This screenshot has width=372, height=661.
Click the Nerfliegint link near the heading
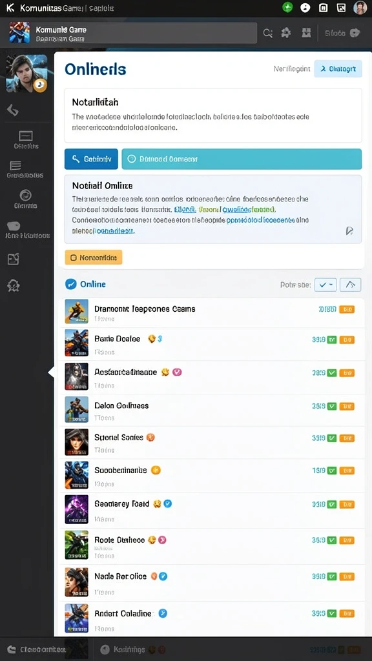coord(291,68)
